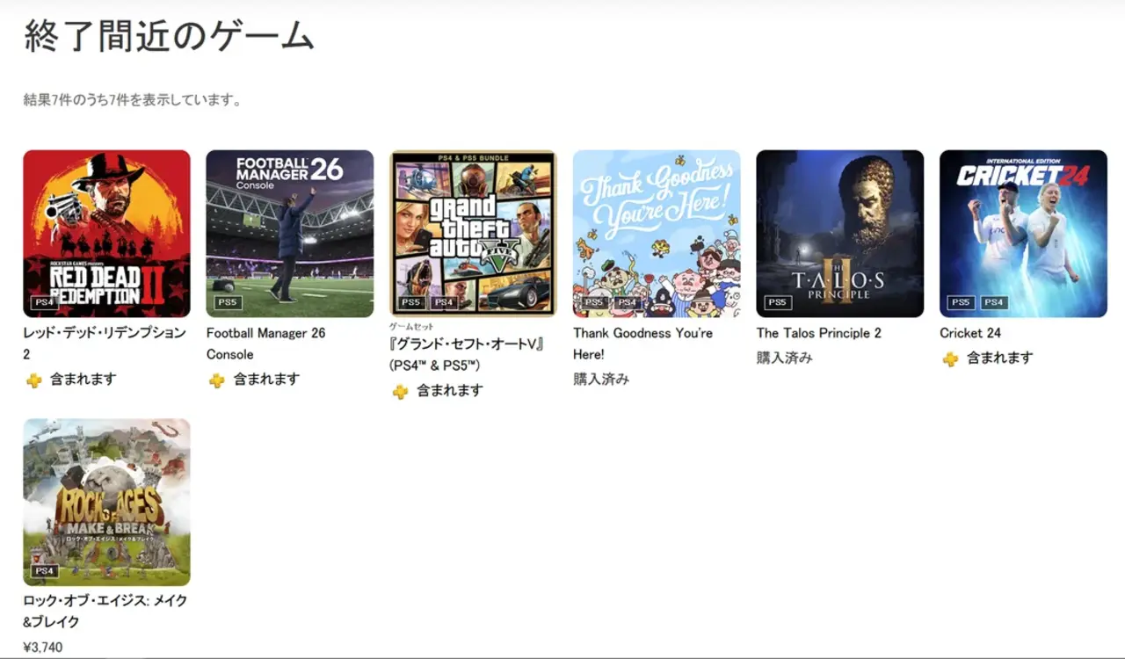This screenshot has width=1125, height=659.
Task: Click 購入済み under The Talos Principle 2
Action: (x=785, y=358)
